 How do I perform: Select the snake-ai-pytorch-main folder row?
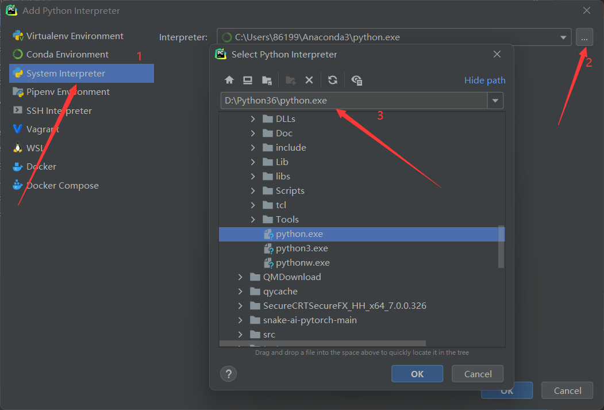(361, 320)
